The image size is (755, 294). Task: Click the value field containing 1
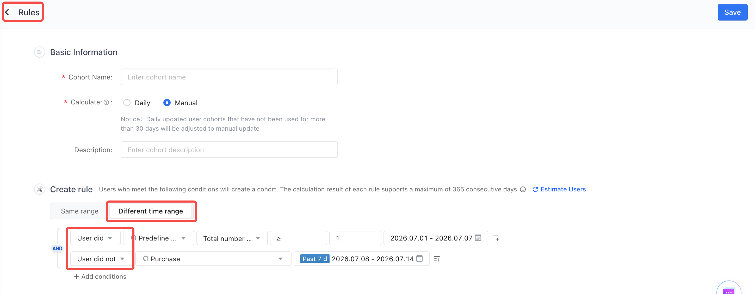(x=355, y=238)
